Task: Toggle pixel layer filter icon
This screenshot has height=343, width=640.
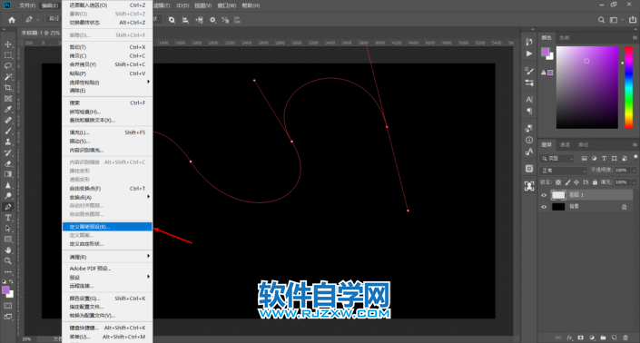Action: click(x=584, y=158)
